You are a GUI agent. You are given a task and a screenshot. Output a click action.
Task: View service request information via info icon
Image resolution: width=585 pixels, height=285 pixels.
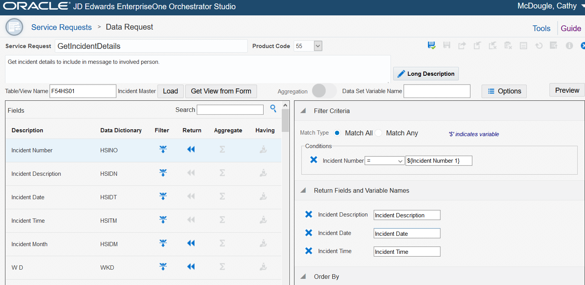569,45
